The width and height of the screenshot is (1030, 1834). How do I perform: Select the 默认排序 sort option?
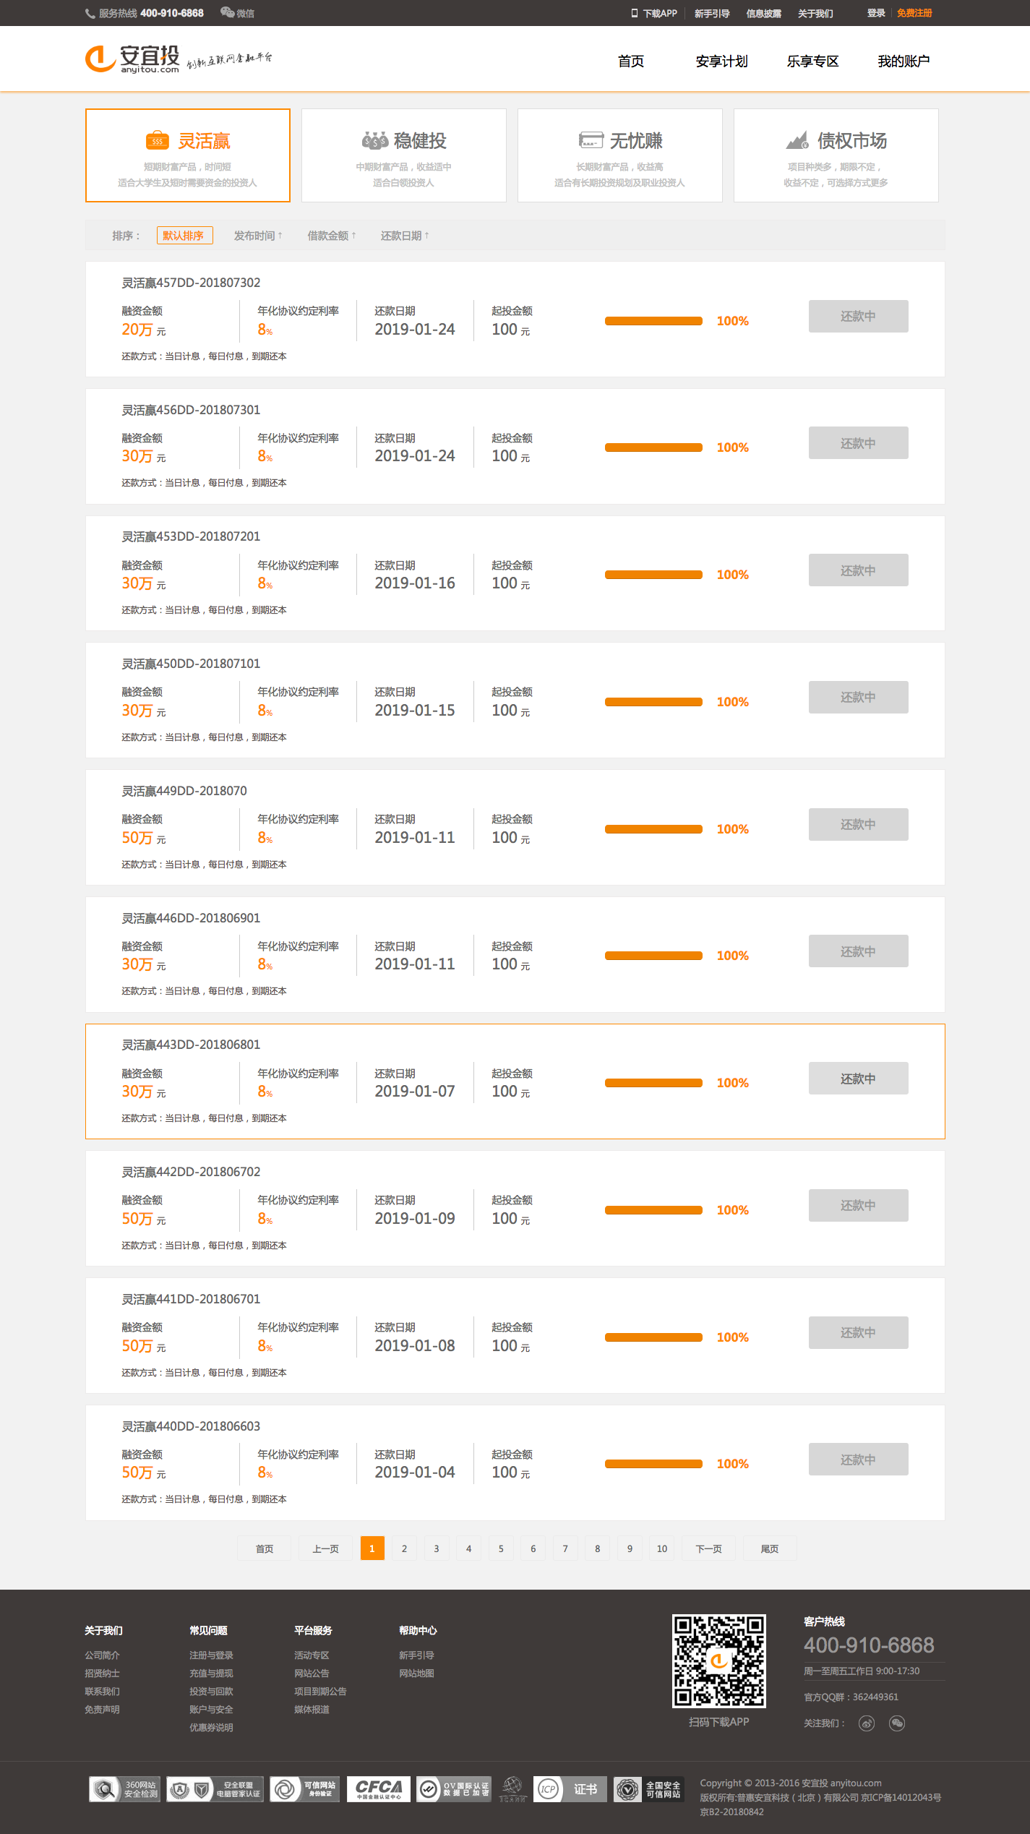click(184, 236)
